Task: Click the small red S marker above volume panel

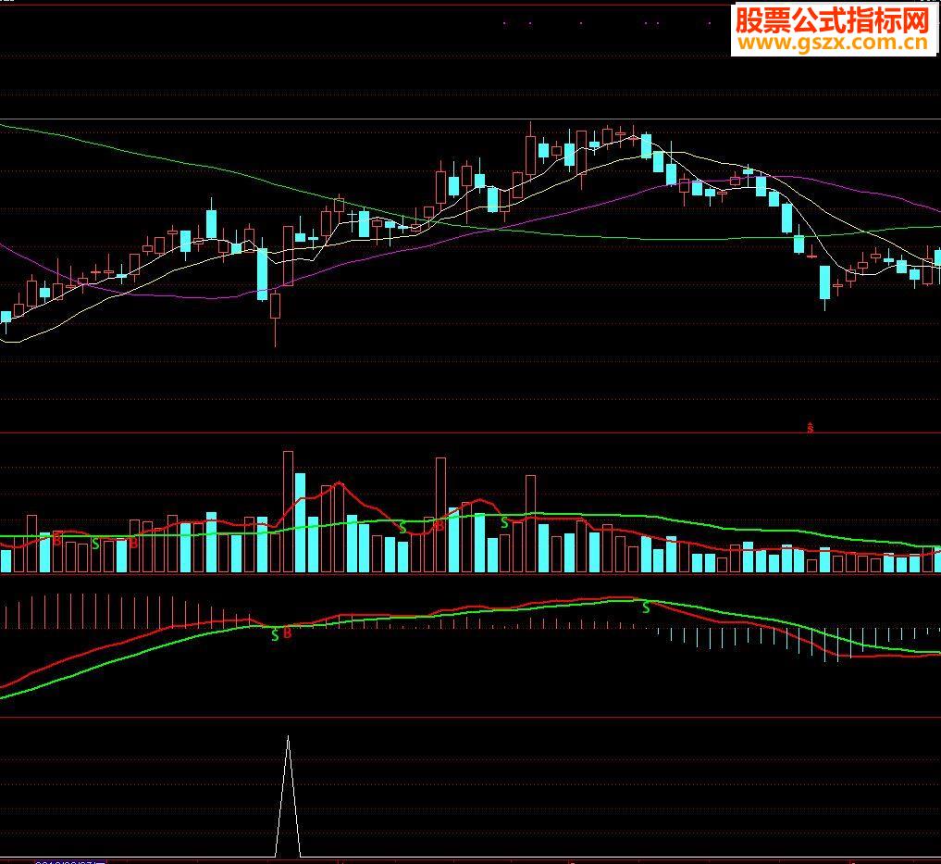Action: coord(811,428)
